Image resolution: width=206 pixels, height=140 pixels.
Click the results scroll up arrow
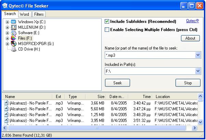[x=200, y=96]
